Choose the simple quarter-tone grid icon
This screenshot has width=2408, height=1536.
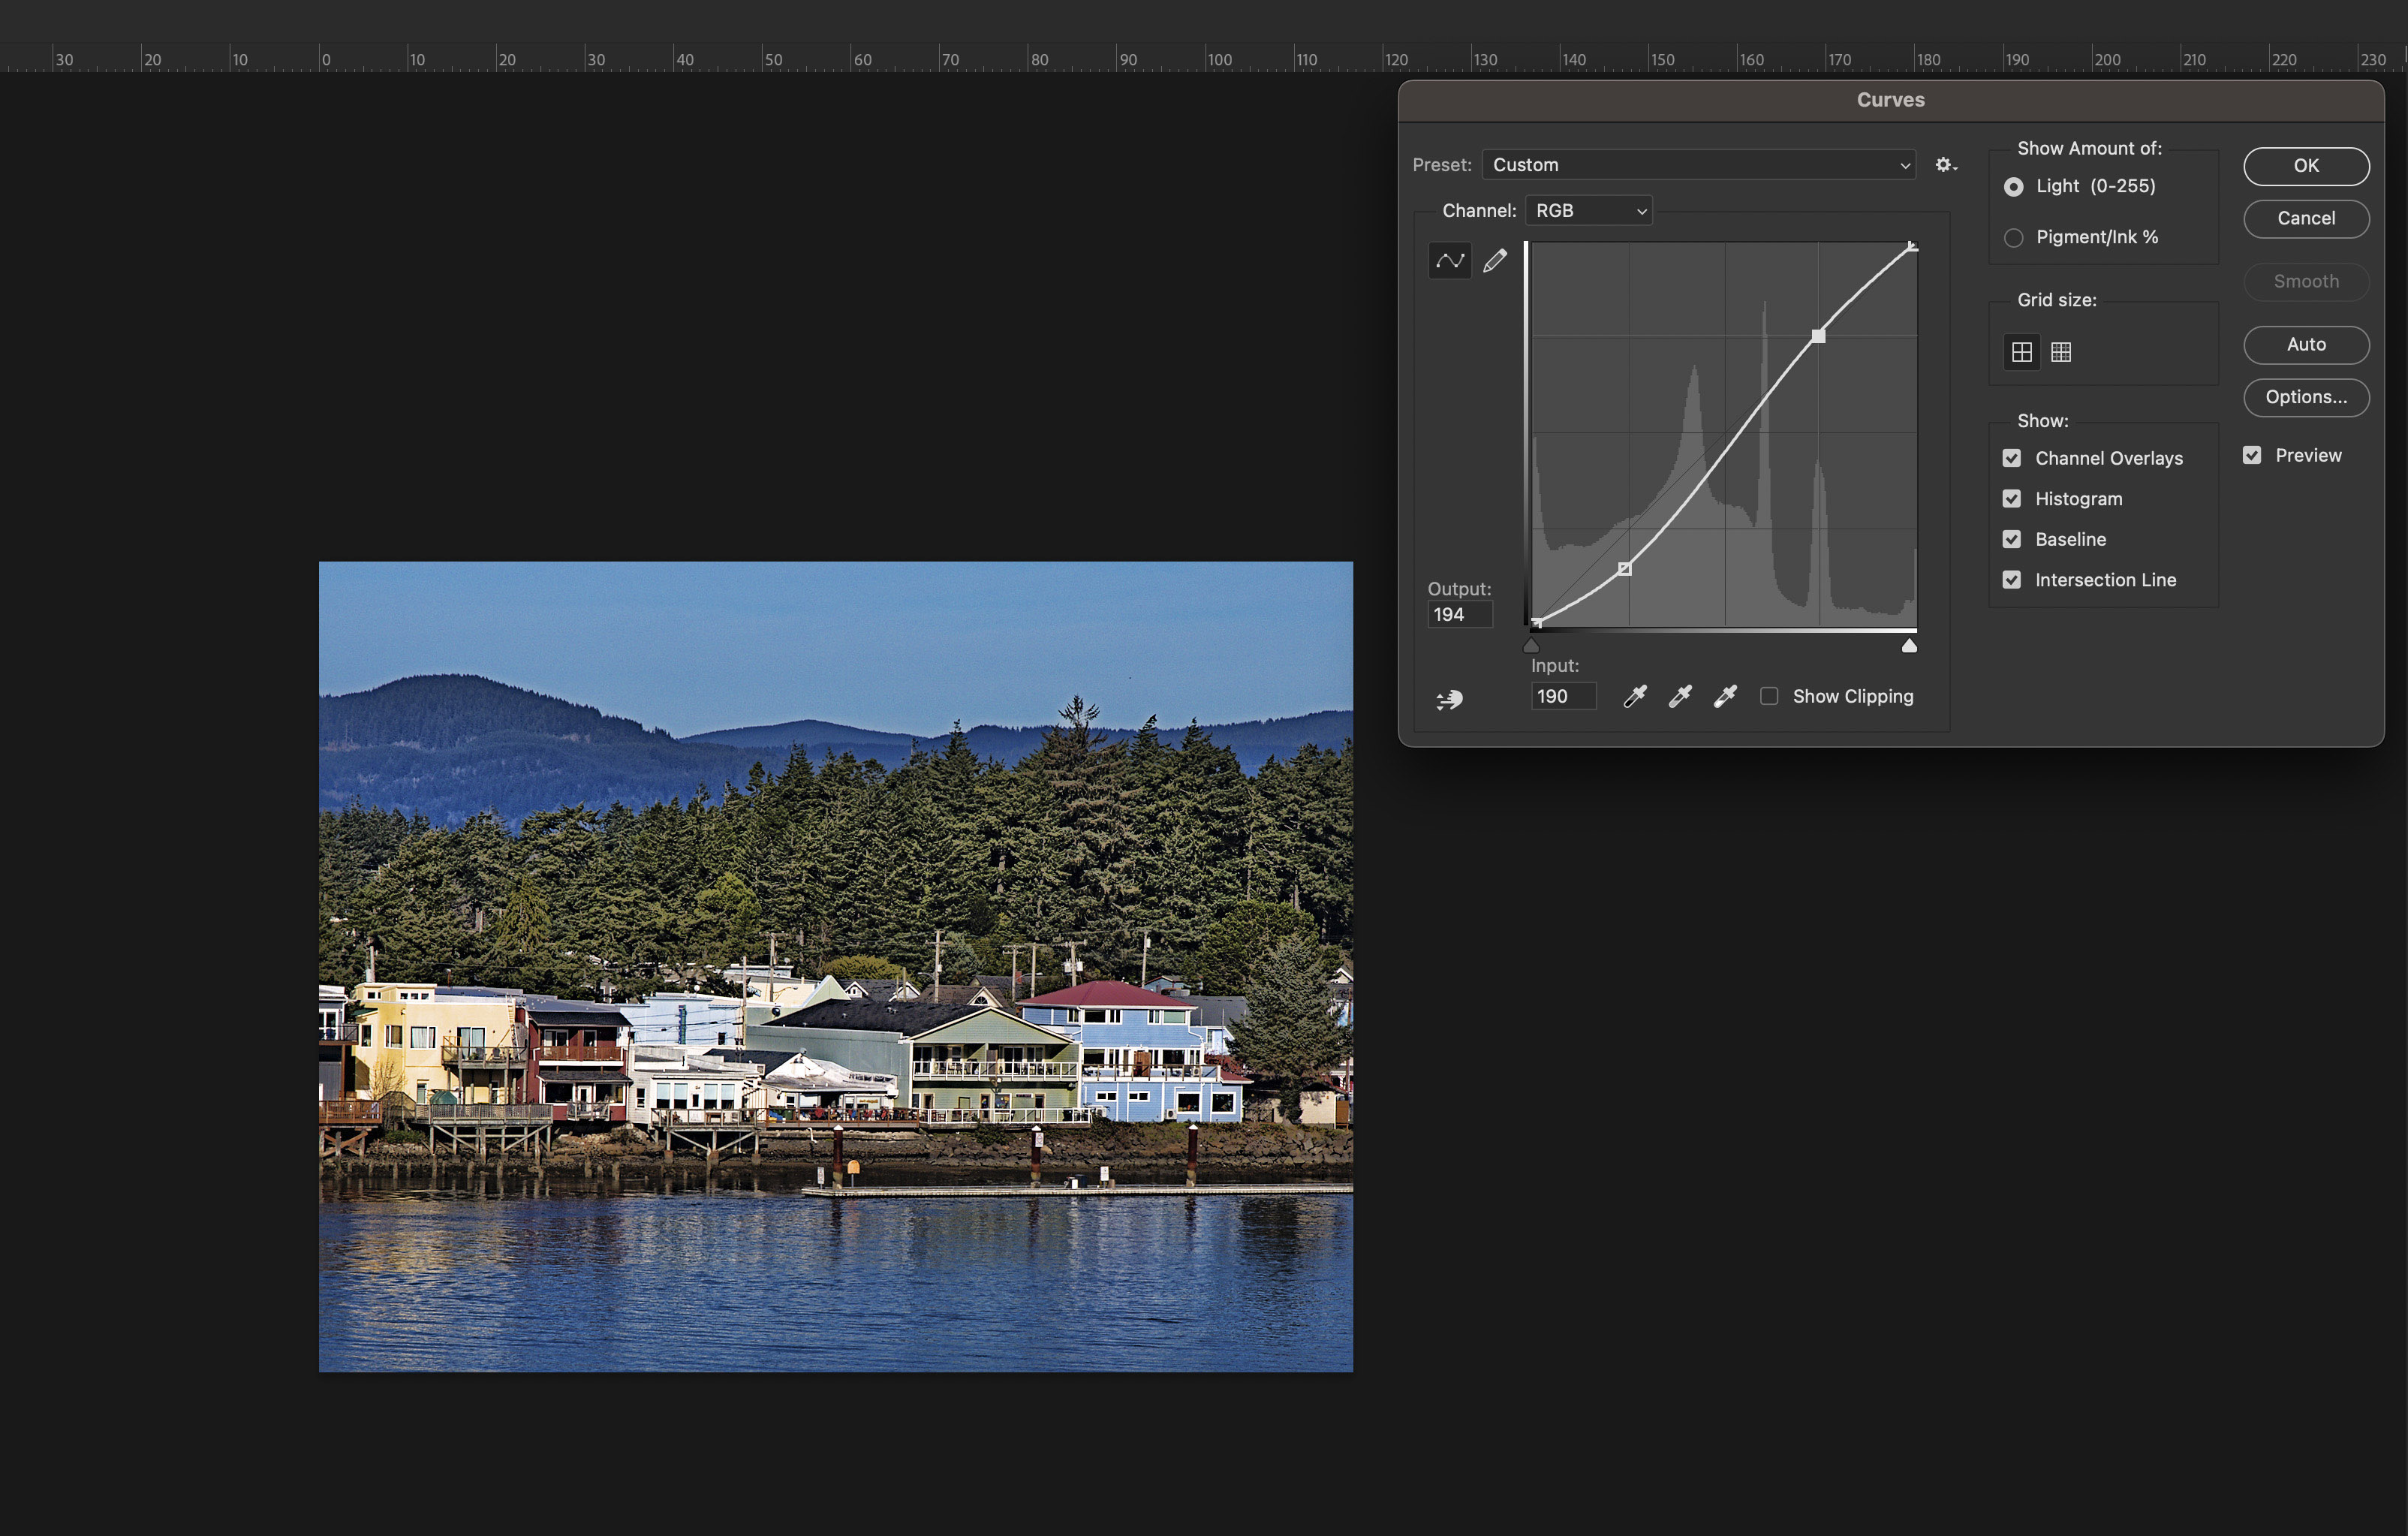click(x=2021, y=352)
